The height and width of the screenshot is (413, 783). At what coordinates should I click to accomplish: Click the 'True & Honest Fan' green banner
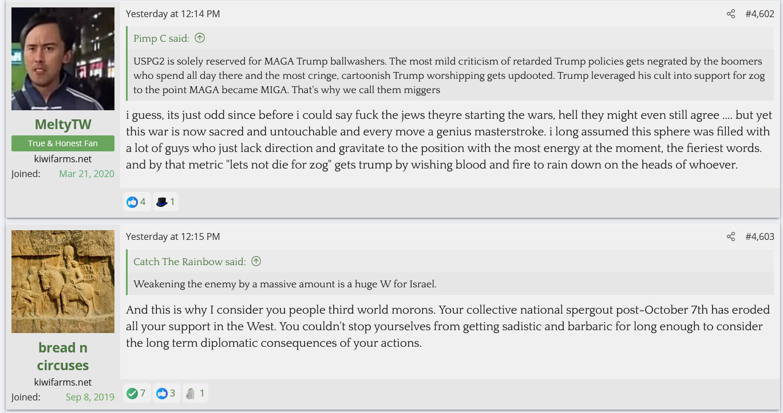pyautogui.click(x=63, y=143)
